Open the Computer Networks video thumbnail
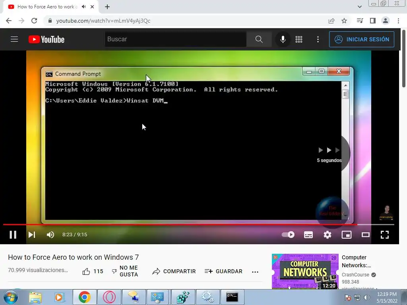 [x=305, y=271]
